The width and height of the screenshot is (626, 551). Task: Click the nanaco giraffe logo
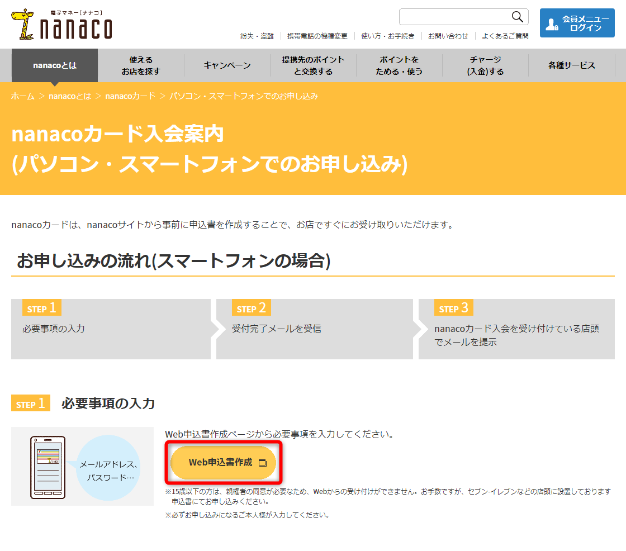(x=61, y=25)
